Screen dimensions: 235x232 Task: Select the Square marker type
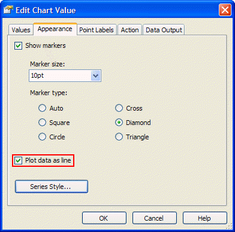pyautogui.click(x=42, y=123)
